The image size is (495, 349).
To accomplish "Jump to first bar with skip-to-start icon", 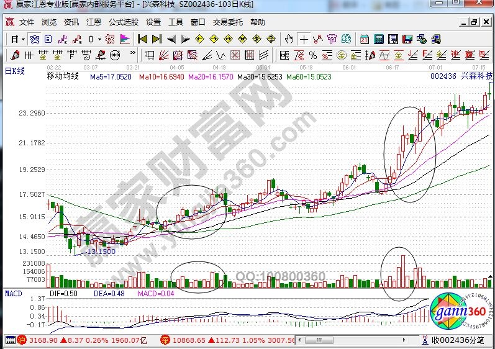I will pos(142,39).
